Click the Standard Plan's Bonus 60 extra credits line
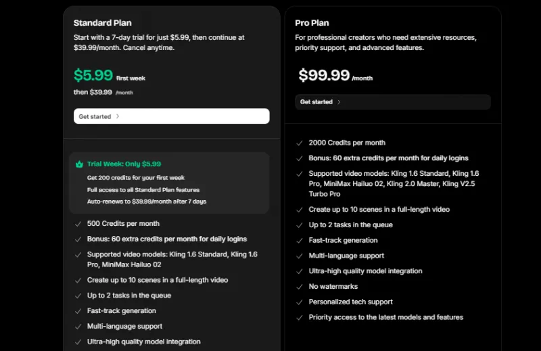The height and width of the screenshot is (351, 541). pos(166,239)
